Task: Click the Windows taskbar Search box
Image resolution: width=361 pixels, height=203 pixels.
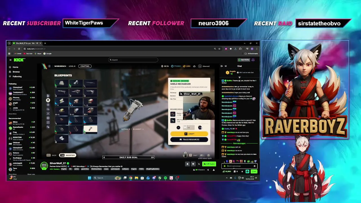Action: click(107, 178)
